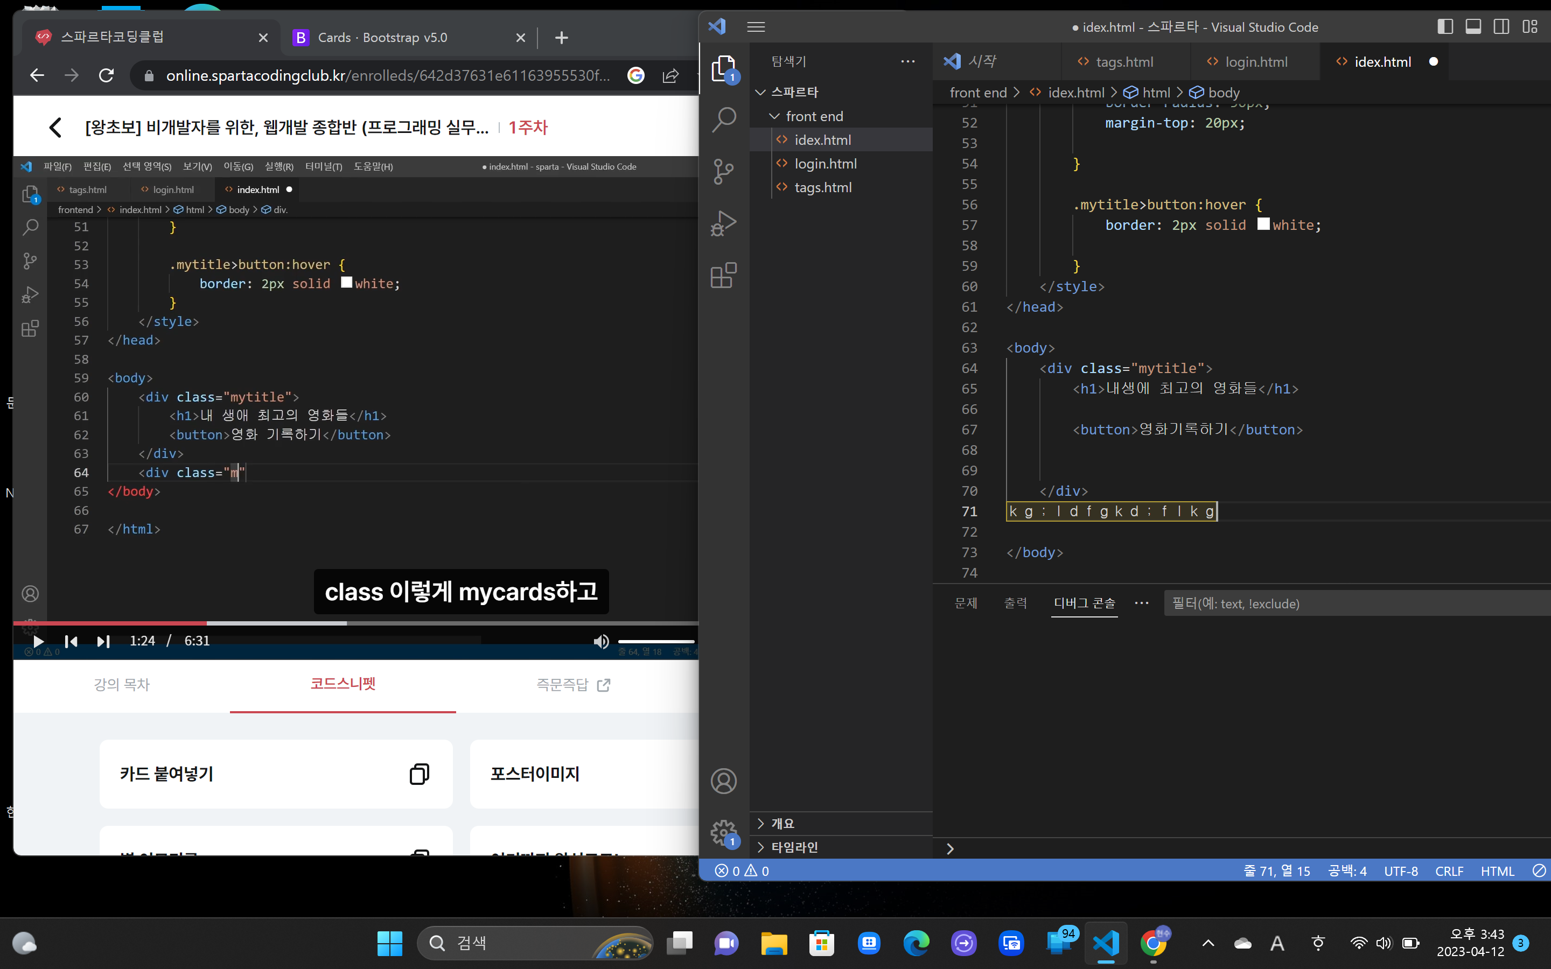Screen dimensions: 1551x969
Task: Select idex.html in the explorer tree
Action: pos(842,140)
